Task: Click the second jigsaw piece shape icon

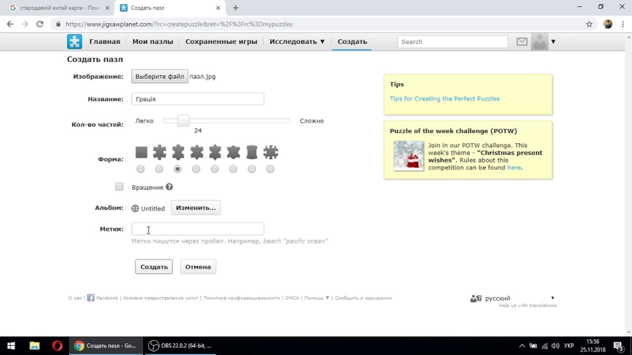Action: tap(159, 152)
